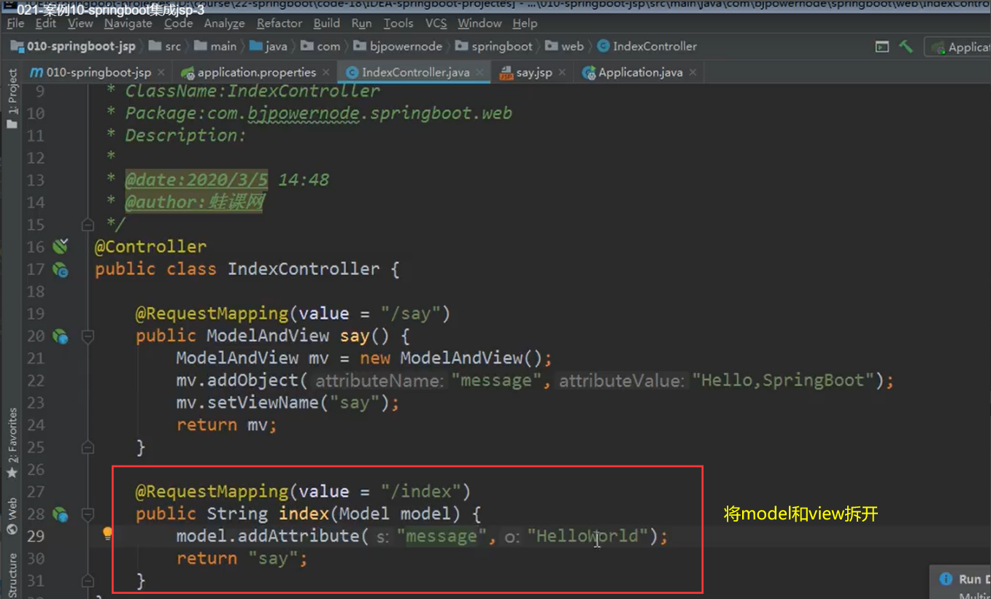
Task: Open the Analyze menu
Action: (x=225, y=23)
